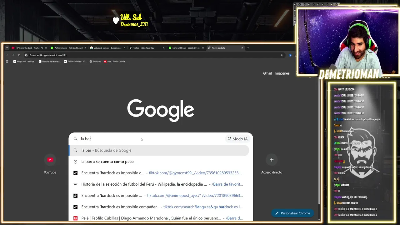The height and width of the screenshot is (225, 400).
Task: Close the Achievements - Kick Dashboard tab
Action: 85,48
